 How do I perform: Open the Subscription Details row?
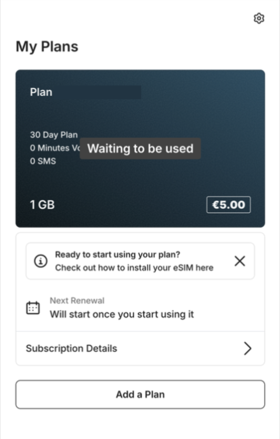140,348
